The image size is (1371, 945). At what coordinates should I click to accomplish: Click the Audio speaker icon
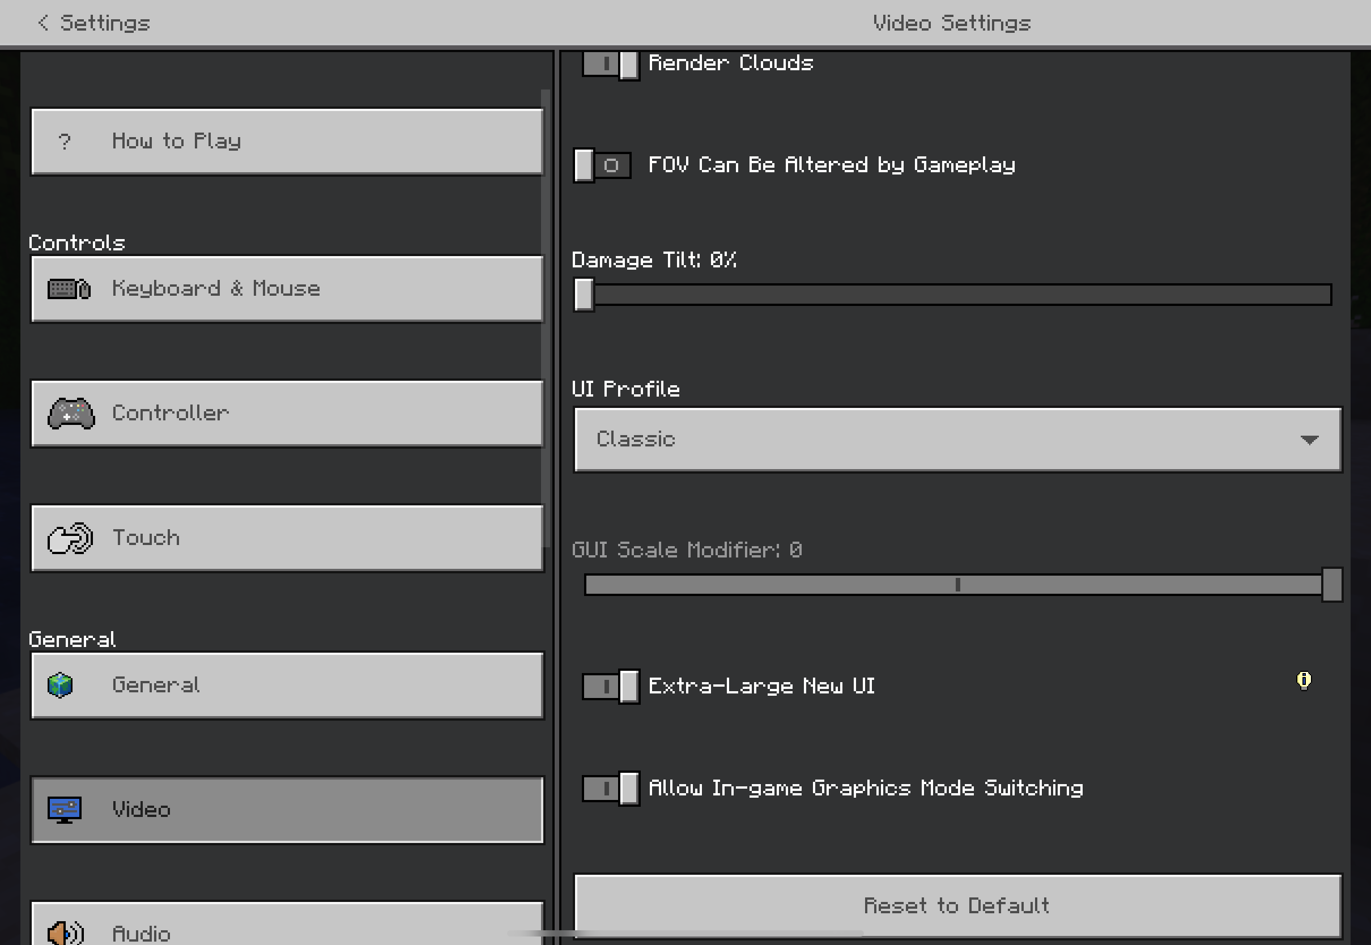click(65, 933)
